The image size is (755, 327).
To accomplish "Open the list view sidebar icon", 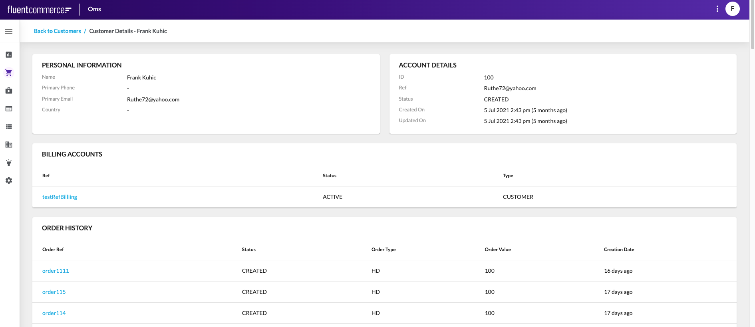I will [9, 127].
